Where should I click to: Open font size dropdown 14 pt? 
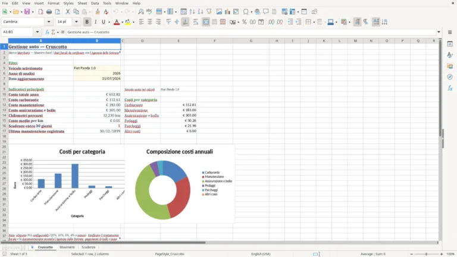click(x=76, y=22)
